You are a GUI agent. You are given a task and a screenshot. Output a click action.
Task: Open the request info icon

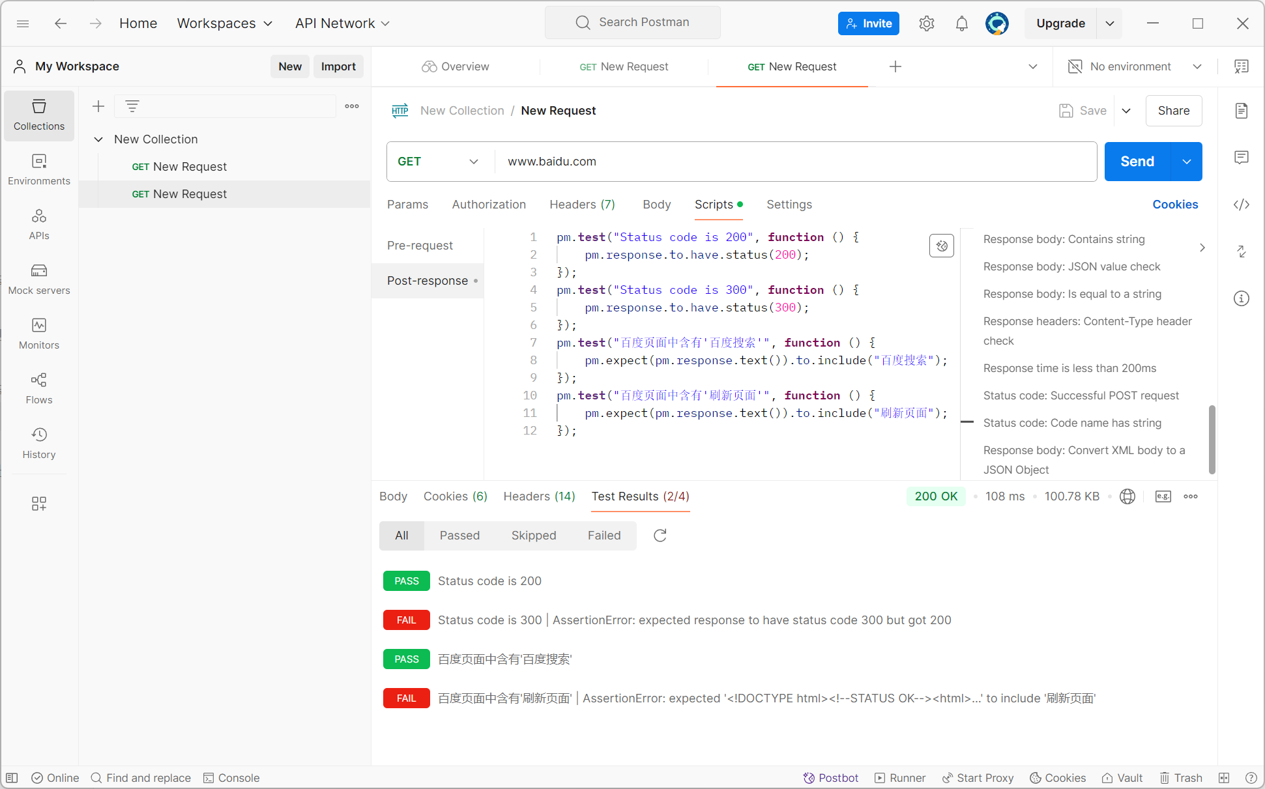[1242, 298]
